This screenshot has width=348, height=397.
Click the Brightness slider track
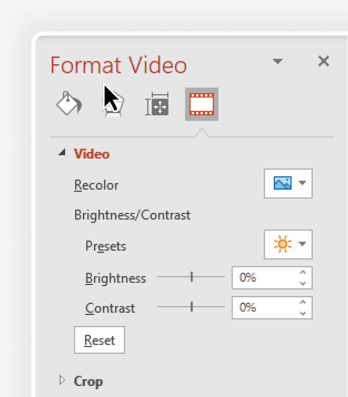191,277
